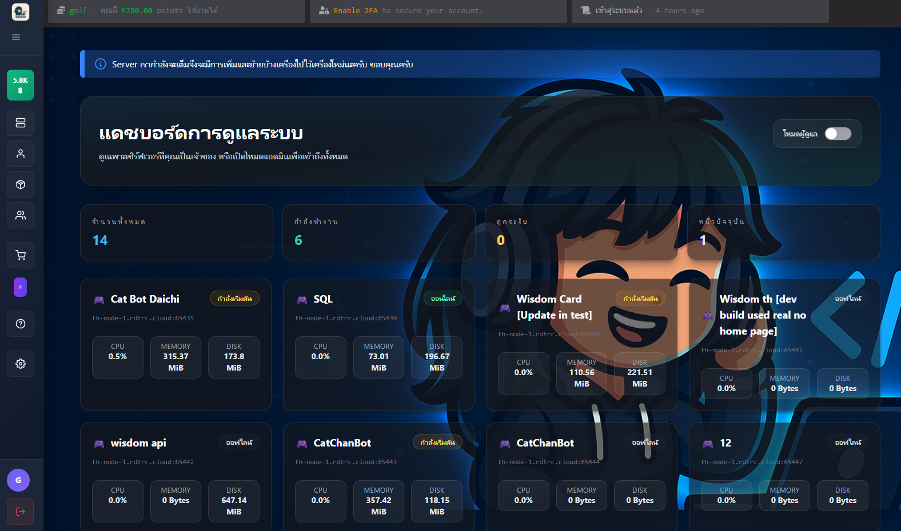
Task: Open the account profile icon in sidebar
Action: click(21, 154)
